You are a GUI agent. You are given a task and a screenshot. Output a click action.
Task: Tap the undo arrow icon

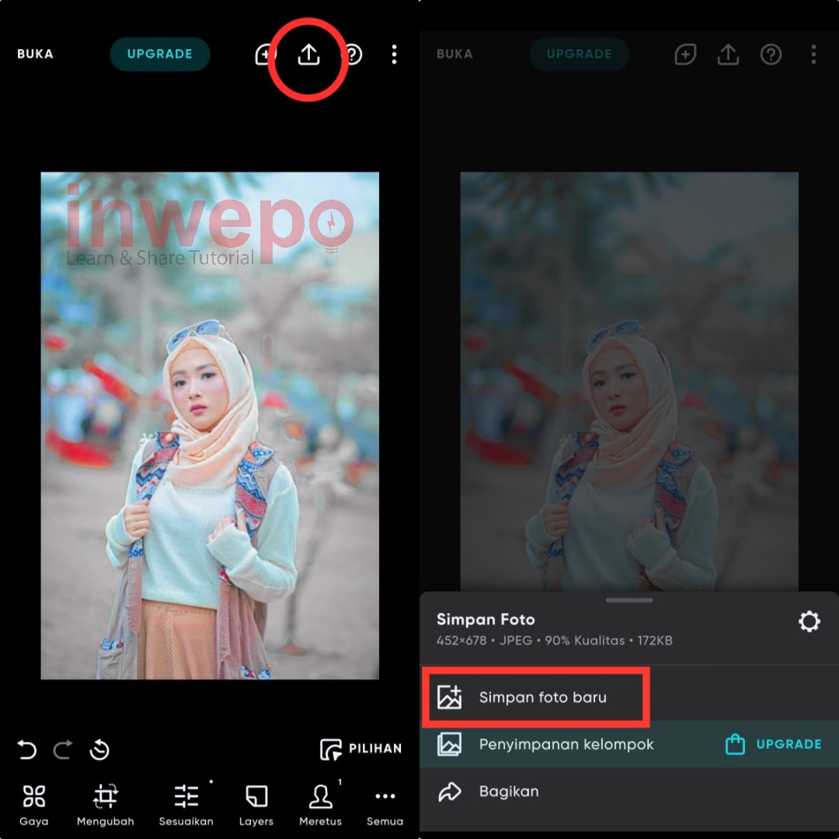28,750
